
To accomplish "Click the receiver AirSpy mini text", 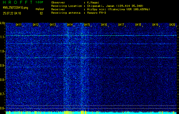I will (118, 9).
